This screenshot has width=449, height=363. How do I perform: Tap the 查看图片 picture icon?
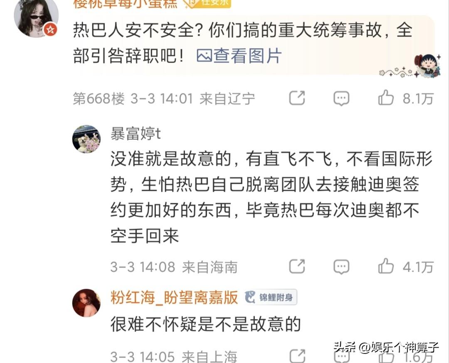204,56
